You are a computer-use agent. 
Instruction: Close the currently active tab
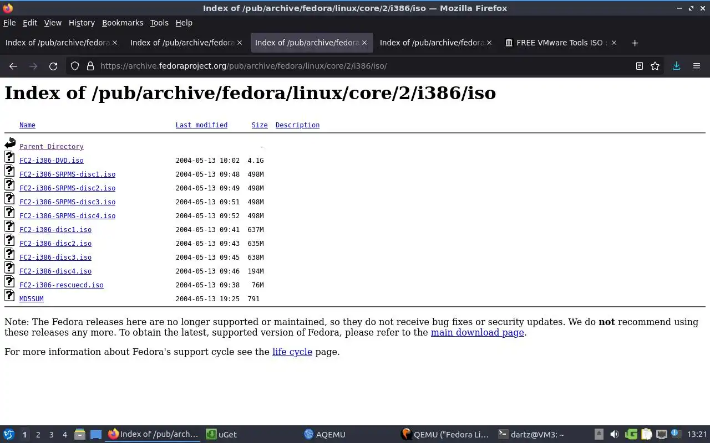click(x=364, y=43)
